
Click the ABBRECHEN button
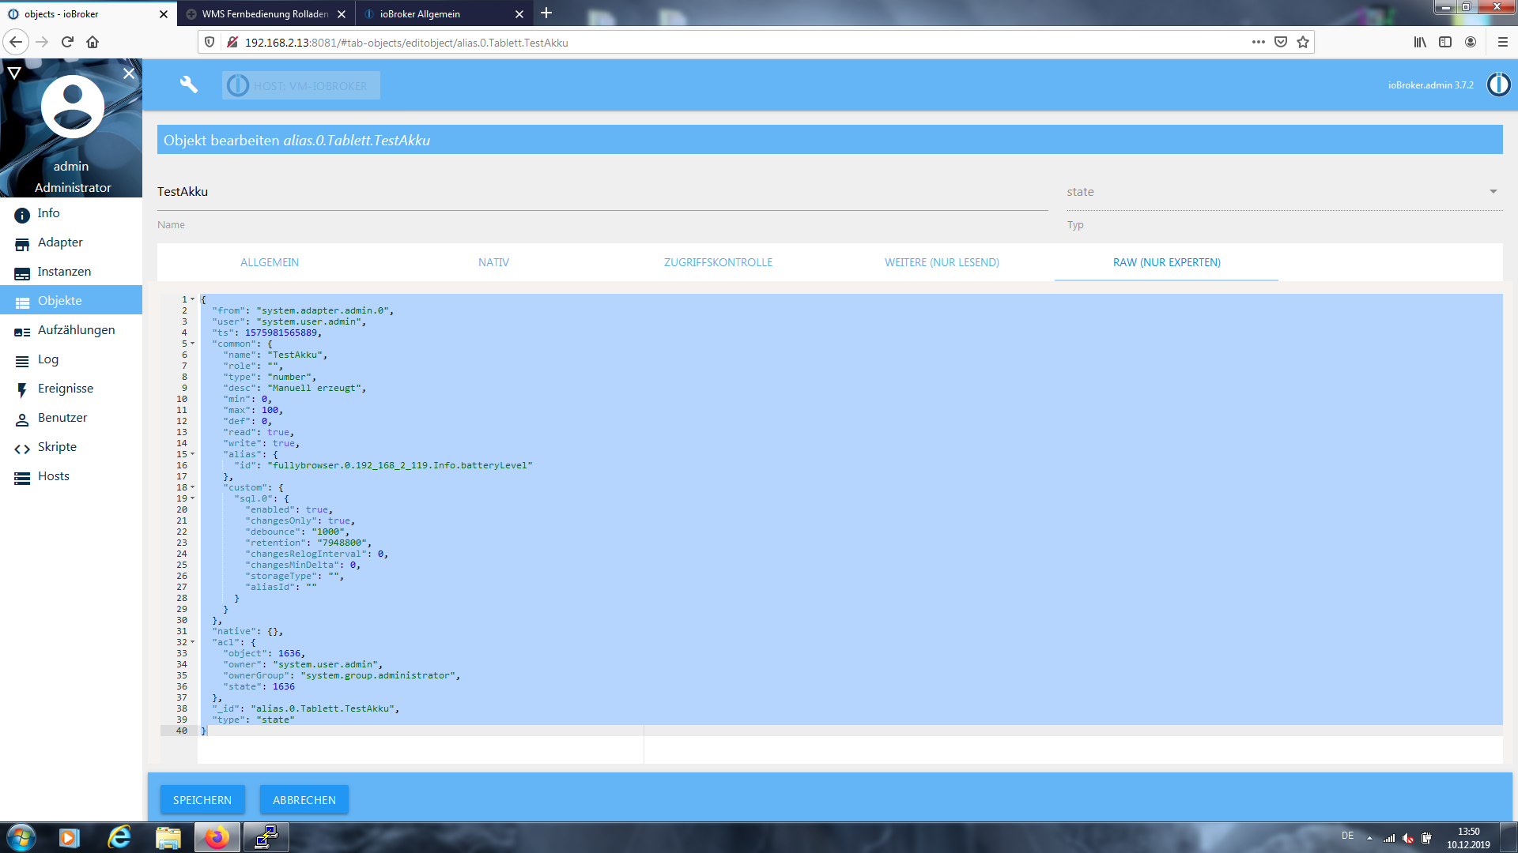point(304,800)
